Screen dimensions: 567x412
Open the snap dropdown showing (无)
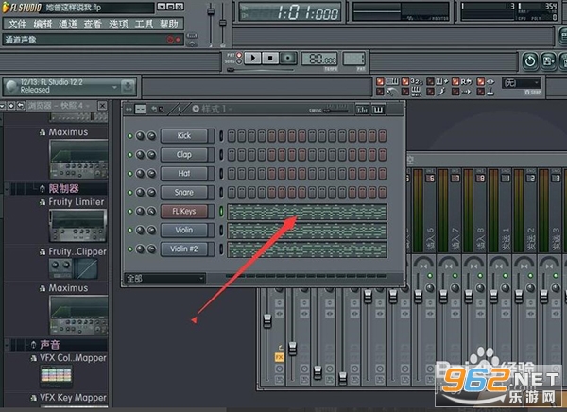[521, 83]
